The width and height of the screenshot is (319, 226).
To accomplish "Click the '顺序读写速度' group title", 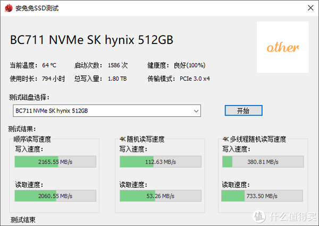I will click(32, 139).
